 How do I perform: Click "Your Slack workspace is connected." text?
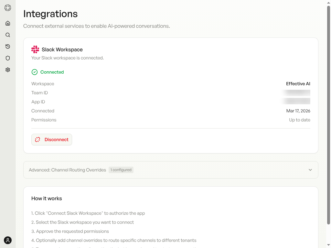coord(68,58)
